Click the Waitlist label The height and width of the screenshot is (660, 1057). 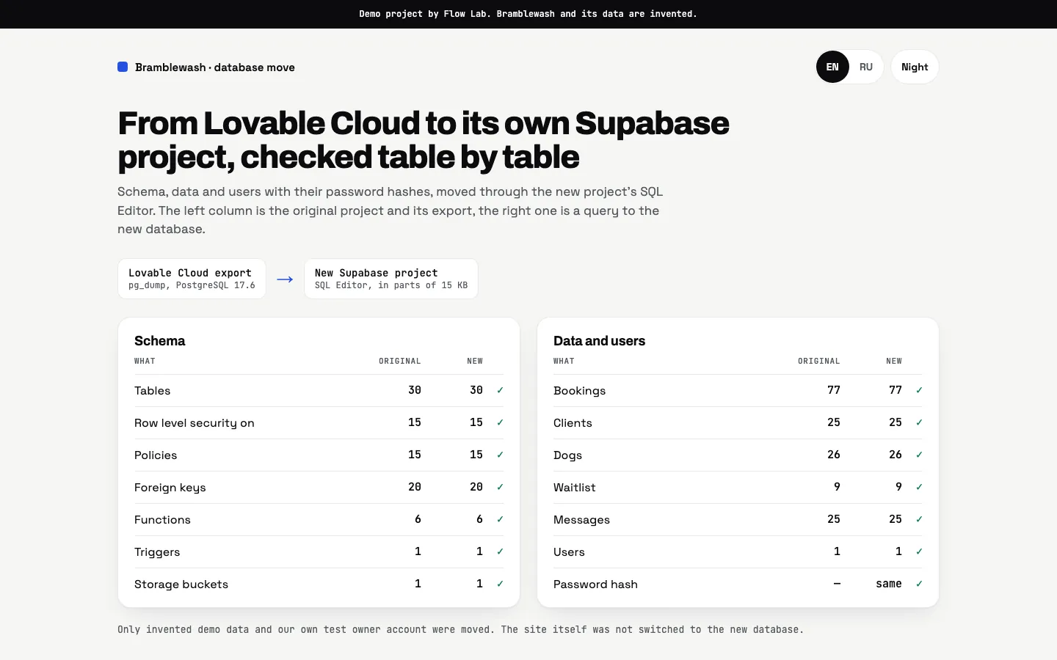pyautogui.click(x=574, y=488)
